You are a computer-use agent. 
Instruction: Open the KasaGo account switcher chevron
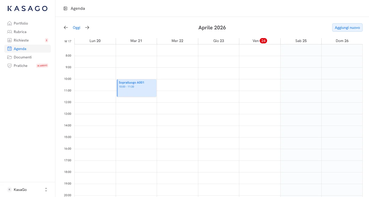click(x=46, y=190)
